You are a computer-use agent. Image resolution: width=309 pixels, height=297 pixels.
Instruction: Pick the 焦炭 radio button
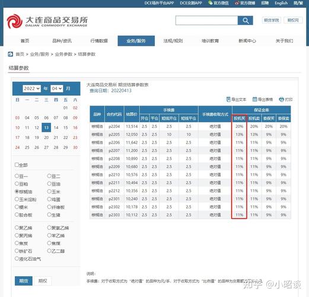(17, 243)
